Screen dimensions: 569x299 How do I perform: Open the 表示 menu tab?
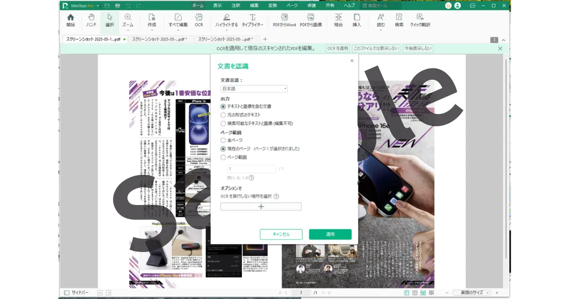click(217, 6)
